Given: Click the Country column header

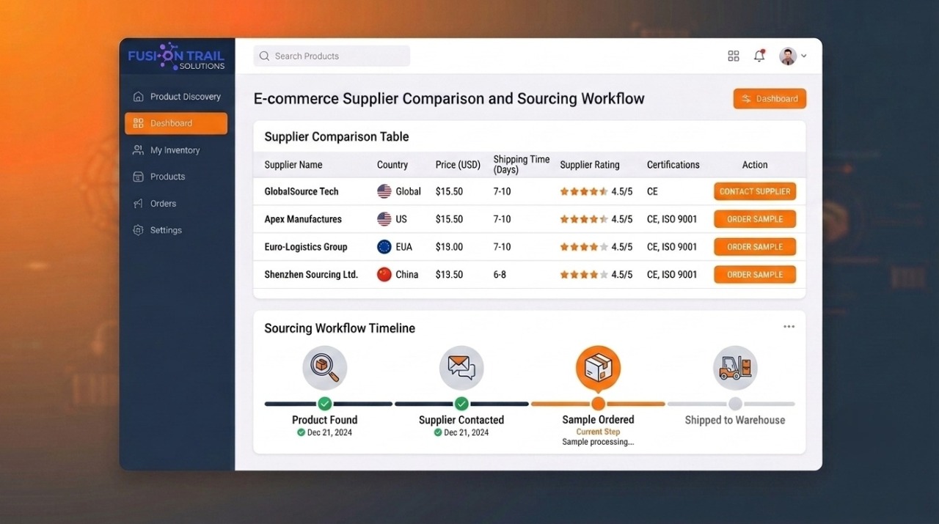Looking at the screenshot, I should click(x=392, y=165).
